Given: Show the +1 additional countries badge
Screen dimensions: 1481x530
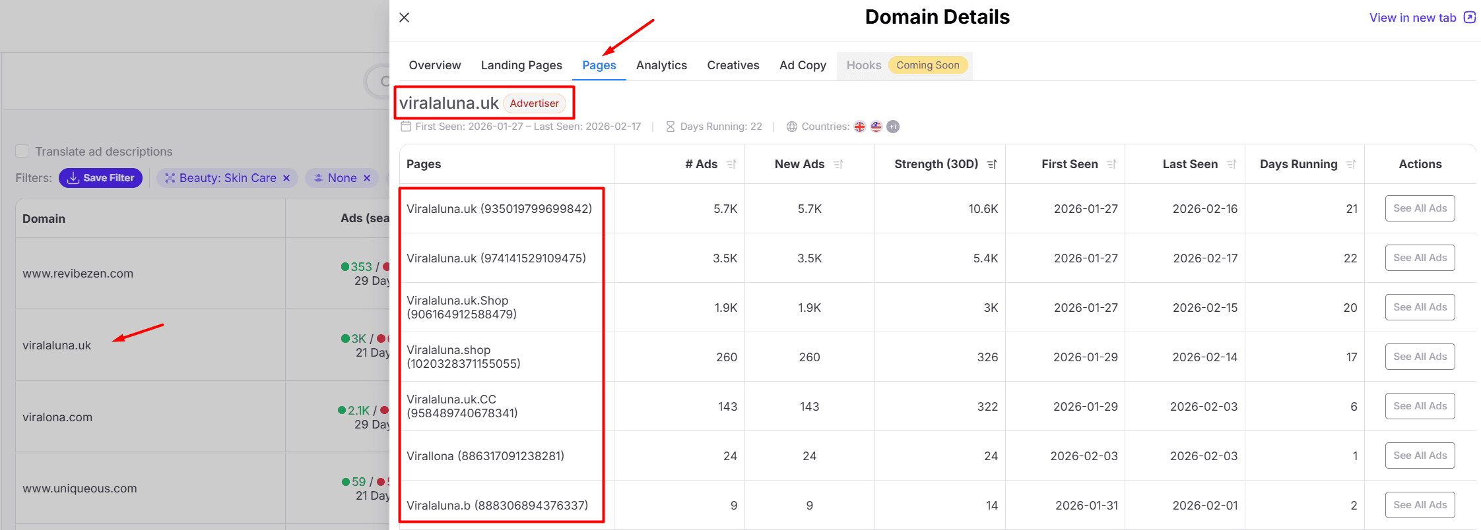Looking at the screenshot, I should point(893,127).
